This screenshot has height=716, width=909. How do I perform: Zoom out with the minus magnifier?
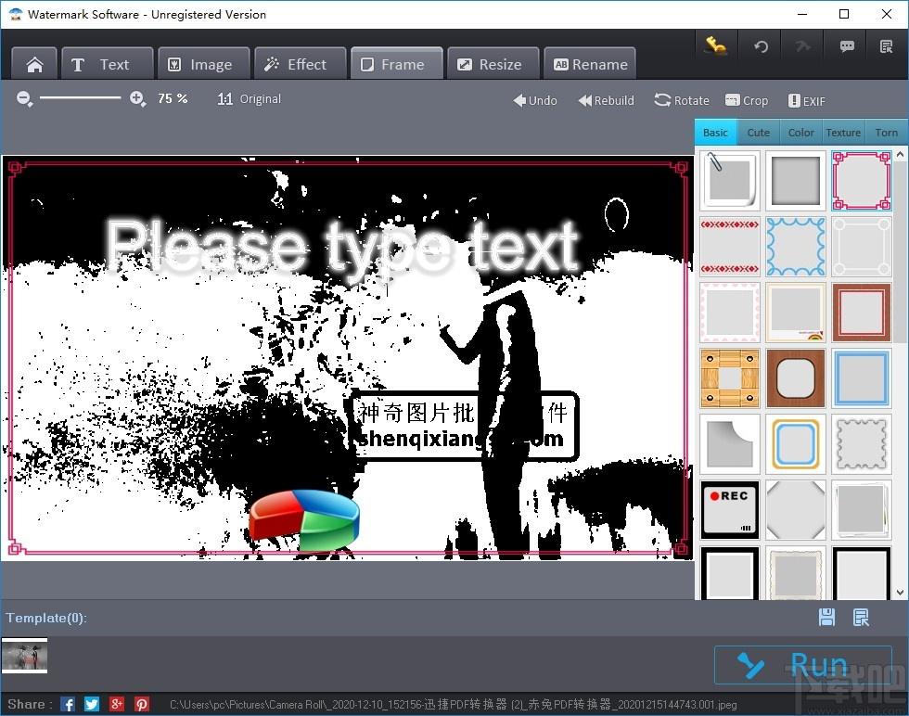tap(24, 98)
